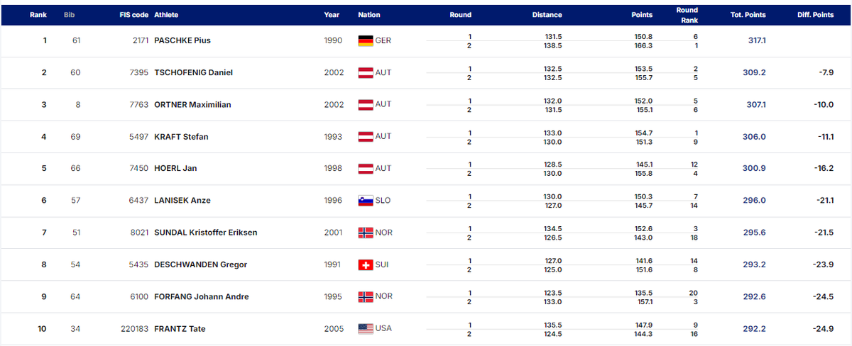Click total points 317.1 for Paschke
This screenshot has width=852, height=346.
point(757,41)
